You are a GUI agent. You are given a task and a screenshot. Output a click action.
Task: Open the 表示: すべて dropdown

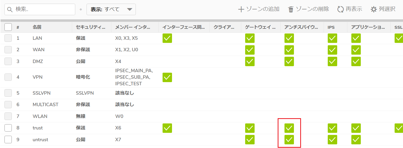click(111, 9)
